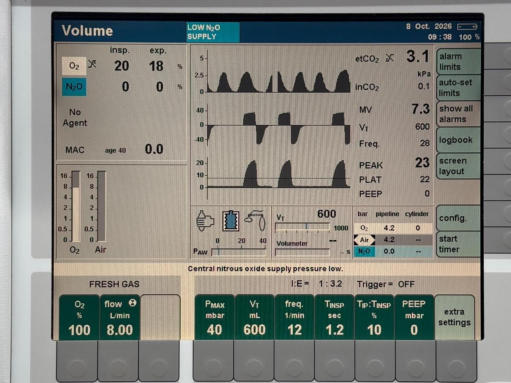
Task: Open extra settings
Action: click(454, 317)
